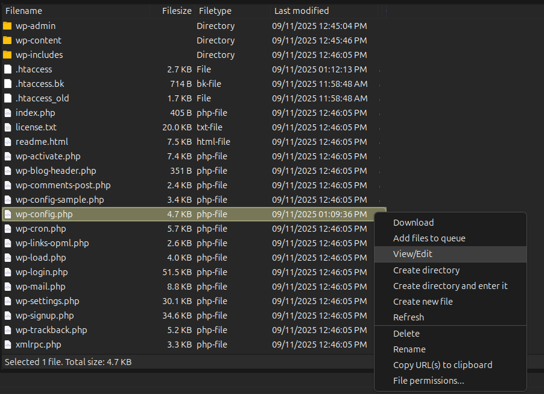Sort by the Filename column header

click(x=76, y=11)
